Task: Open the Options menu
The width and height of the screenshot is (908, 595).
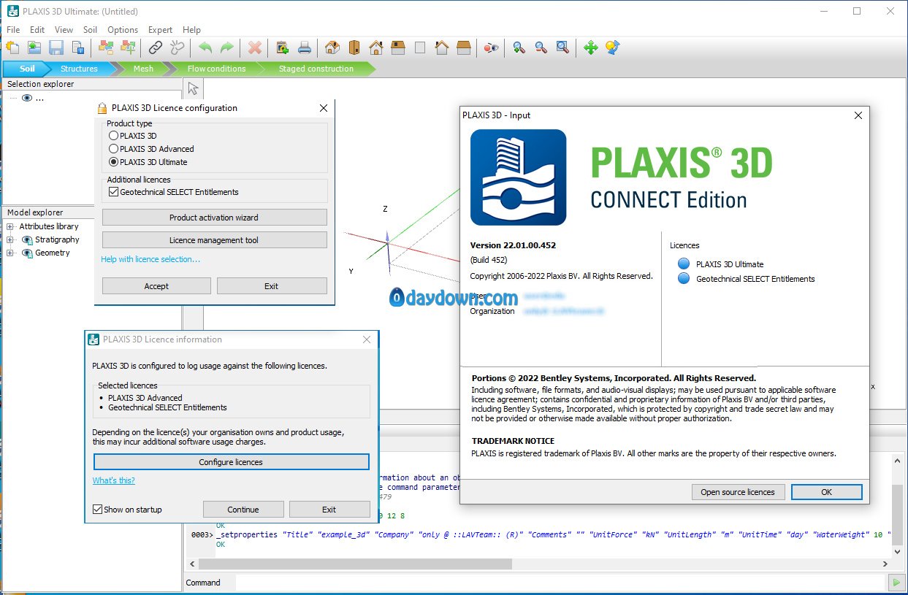Action: click(123, 30)
